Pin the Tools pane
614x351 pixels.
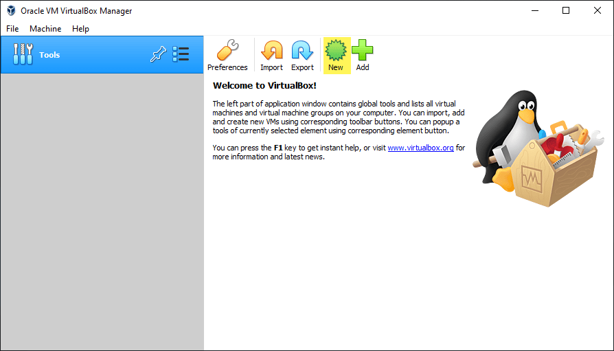point(158,54)
